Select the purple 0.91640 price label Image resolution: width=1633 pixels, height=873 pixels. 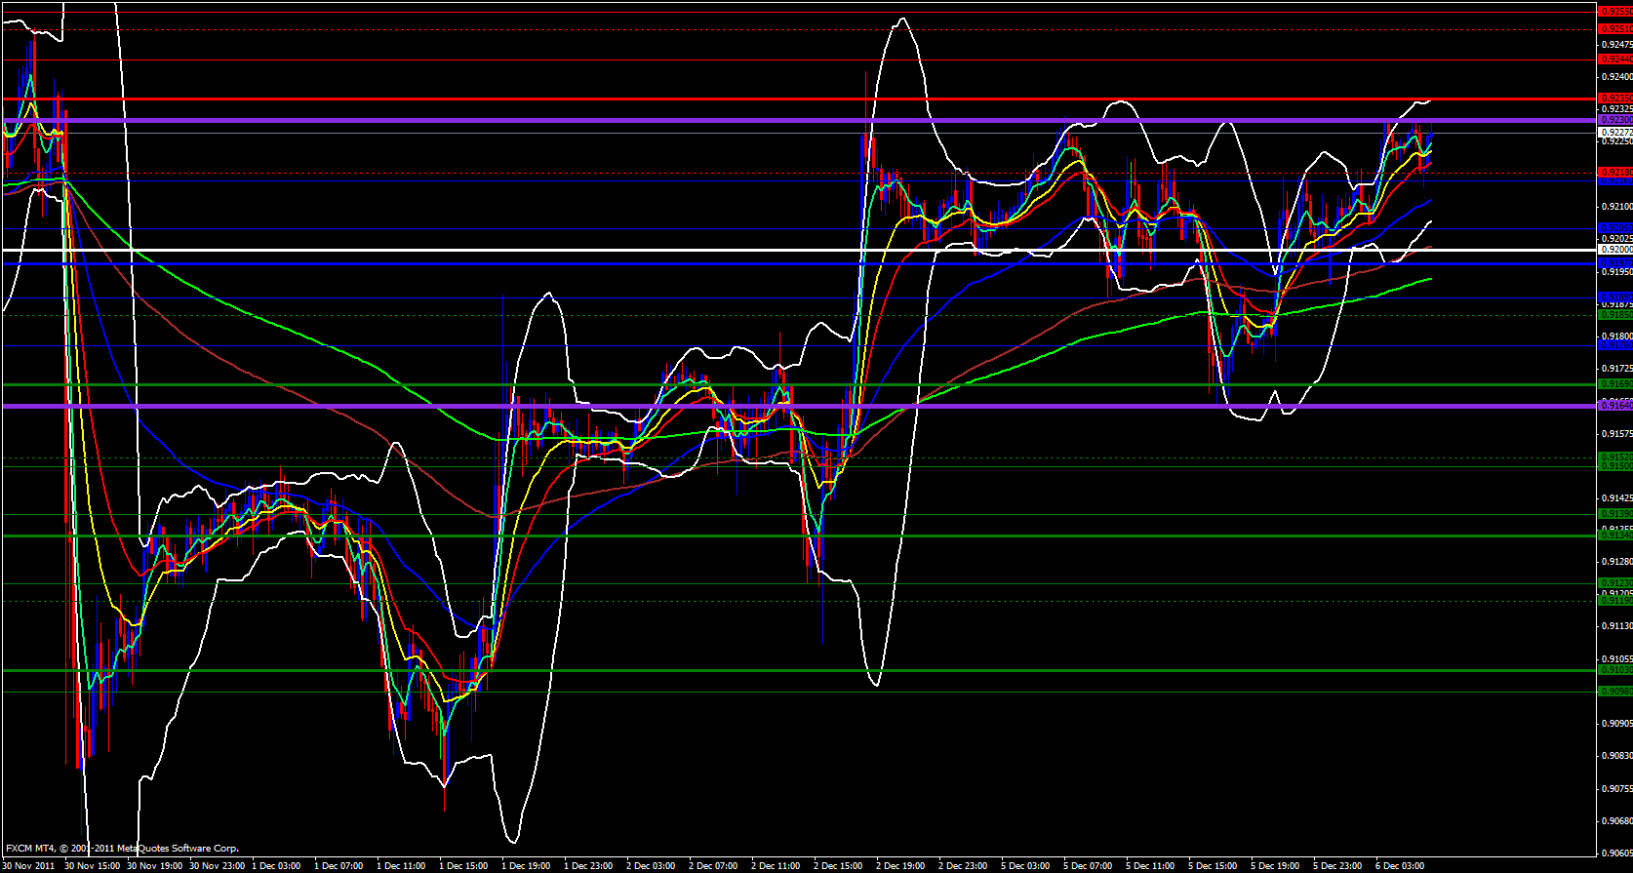[1615, 405]
